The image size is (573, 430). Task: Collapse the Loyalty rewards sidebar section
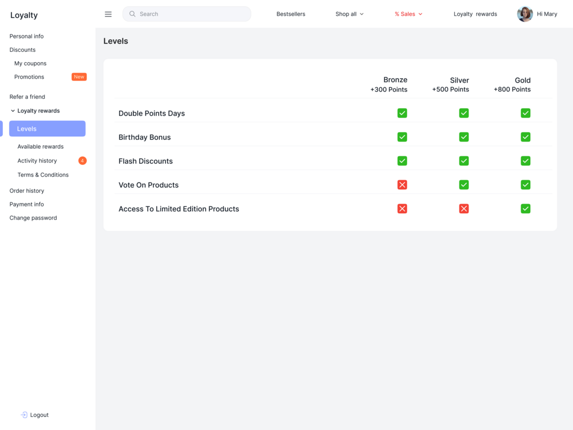[x=13, y=111]
